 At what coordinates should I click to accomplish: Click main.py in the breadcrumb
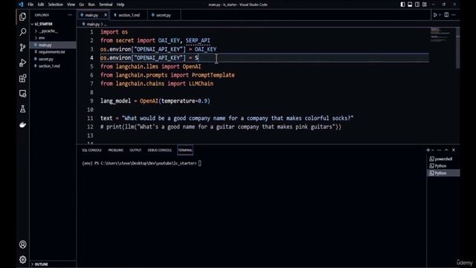(x=93, y=24)
